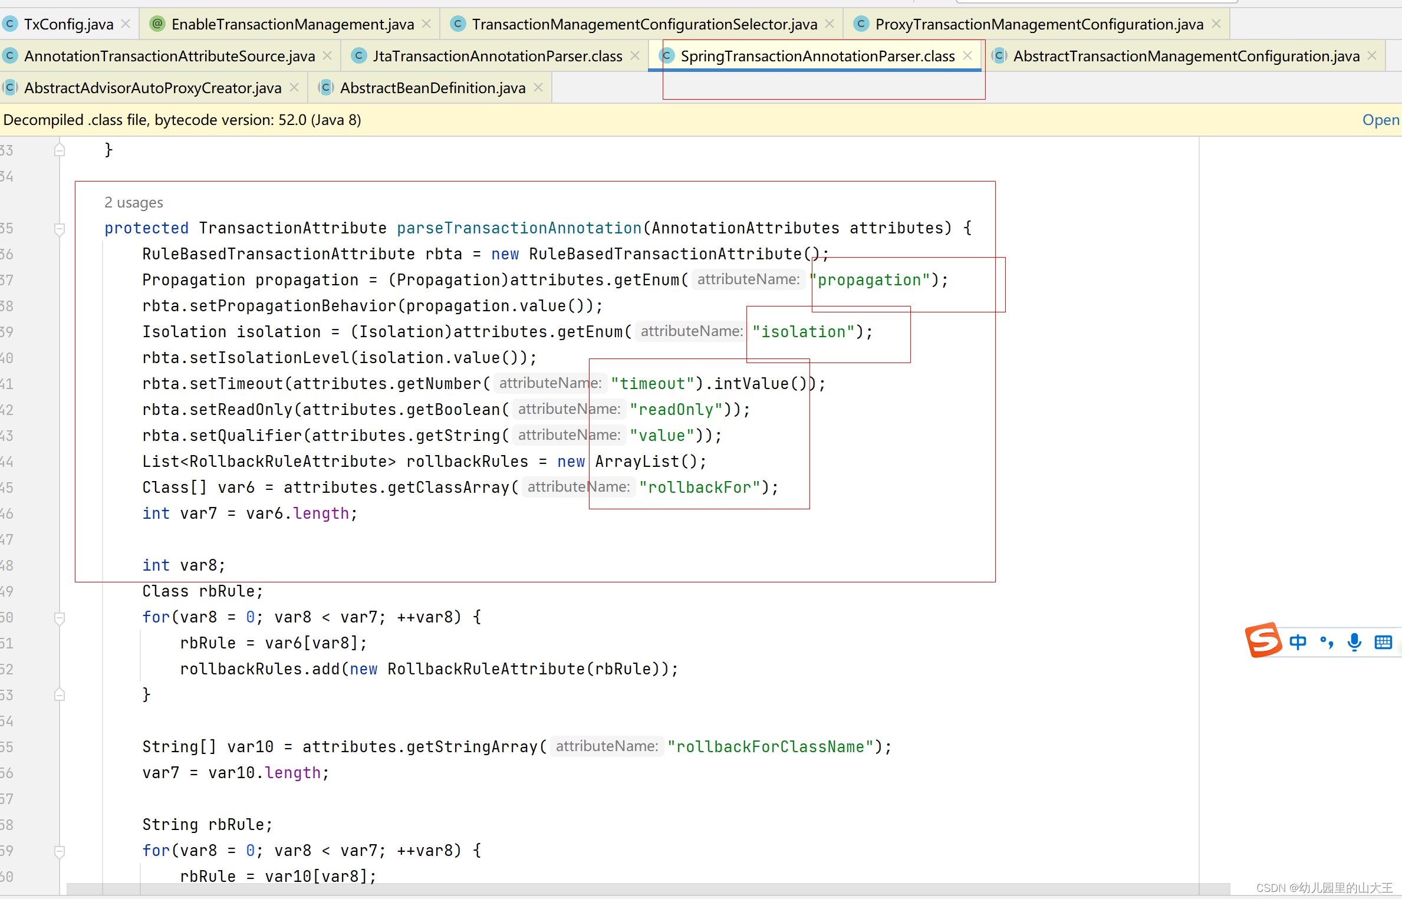
Task: Click the Open link in decompiled banner
Action: click(1380, 120)
